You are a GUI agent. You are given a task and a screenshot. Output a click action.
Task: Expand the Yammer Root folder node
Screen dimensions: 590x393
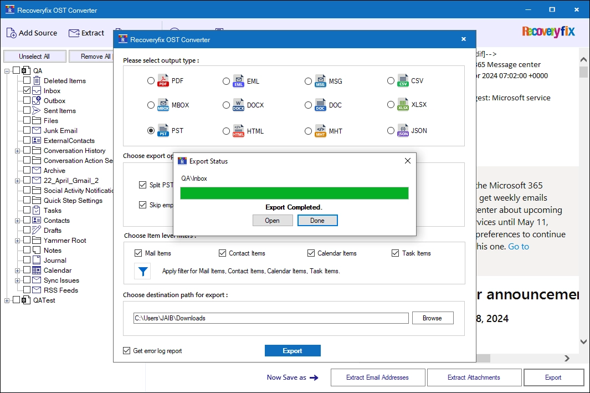[x=17, y=241]
